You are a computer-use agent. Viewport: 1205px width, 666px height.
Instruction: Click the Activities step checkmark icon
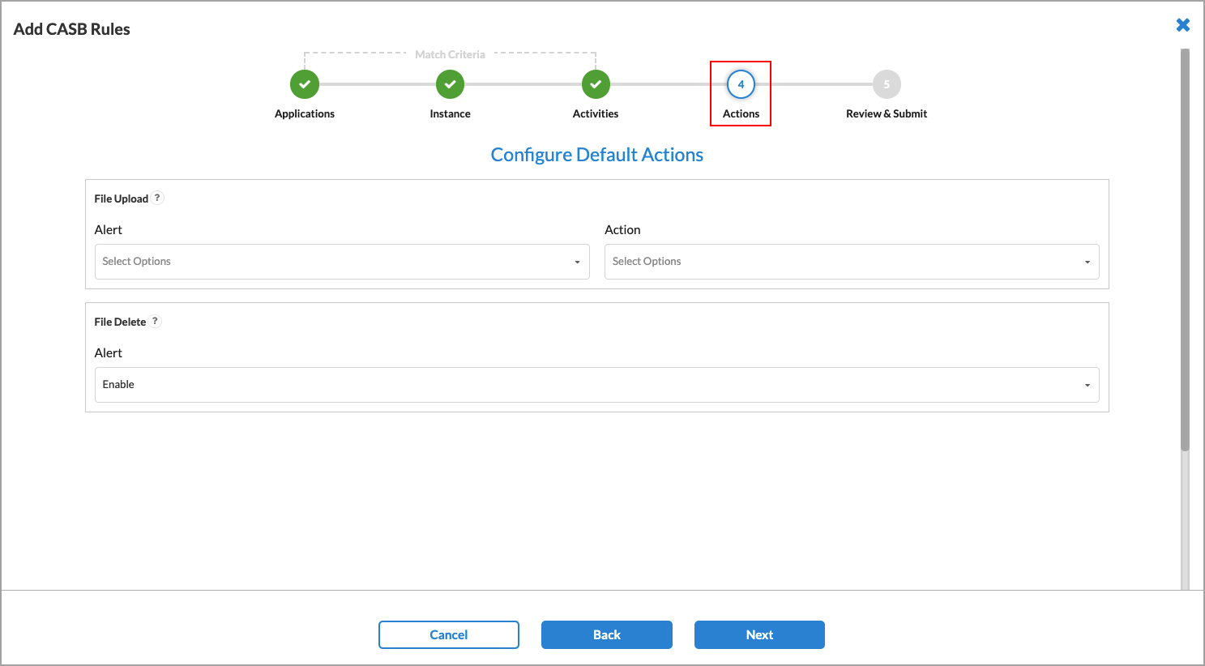(596, 83)
